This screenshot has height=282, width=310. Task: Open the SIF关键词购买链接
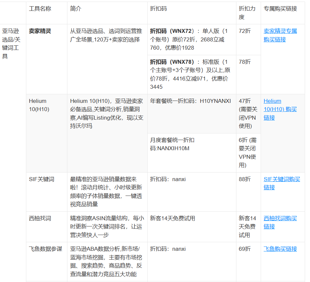tap(282, 183)
